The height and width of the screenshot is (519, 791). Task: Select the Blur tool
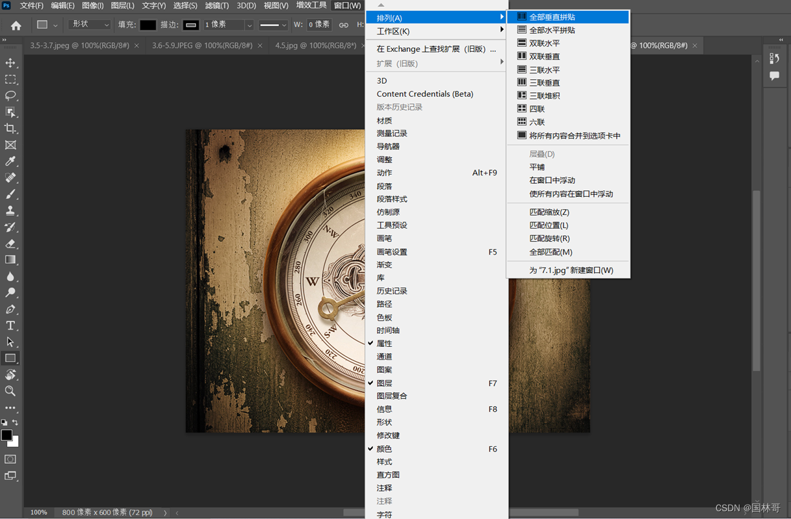(x=10, y=276)
